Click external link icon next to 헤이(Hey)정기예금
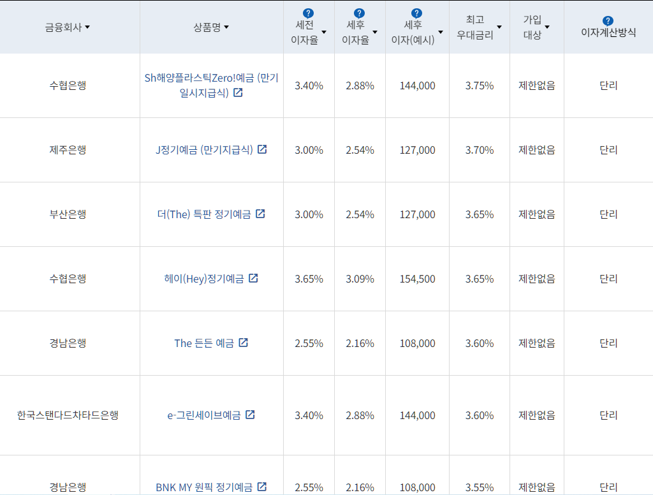The height and width of the screenshot is (495, 653). (x=253, y=278)
